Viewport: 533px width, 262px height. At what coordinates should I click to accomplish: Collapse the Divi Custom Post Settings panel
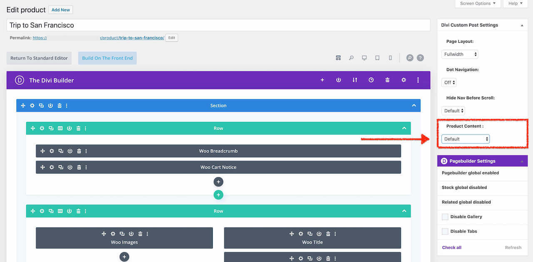click(522, 25)
